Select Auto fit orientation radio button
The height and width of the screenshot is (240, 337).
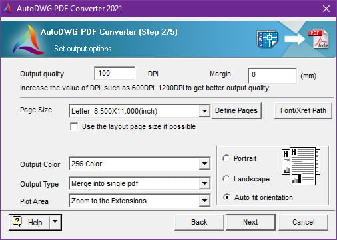pyautogui.click(x=226, y=197)
